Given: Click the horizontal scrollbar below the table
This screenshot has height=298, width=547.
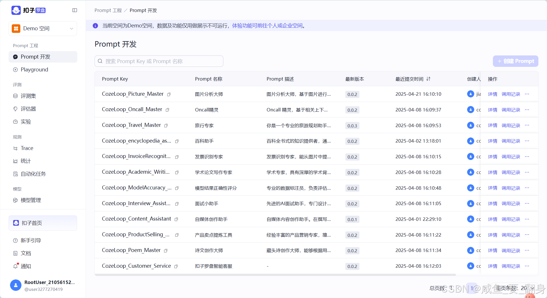Looking at the screenshot, I should pos(275,275).
